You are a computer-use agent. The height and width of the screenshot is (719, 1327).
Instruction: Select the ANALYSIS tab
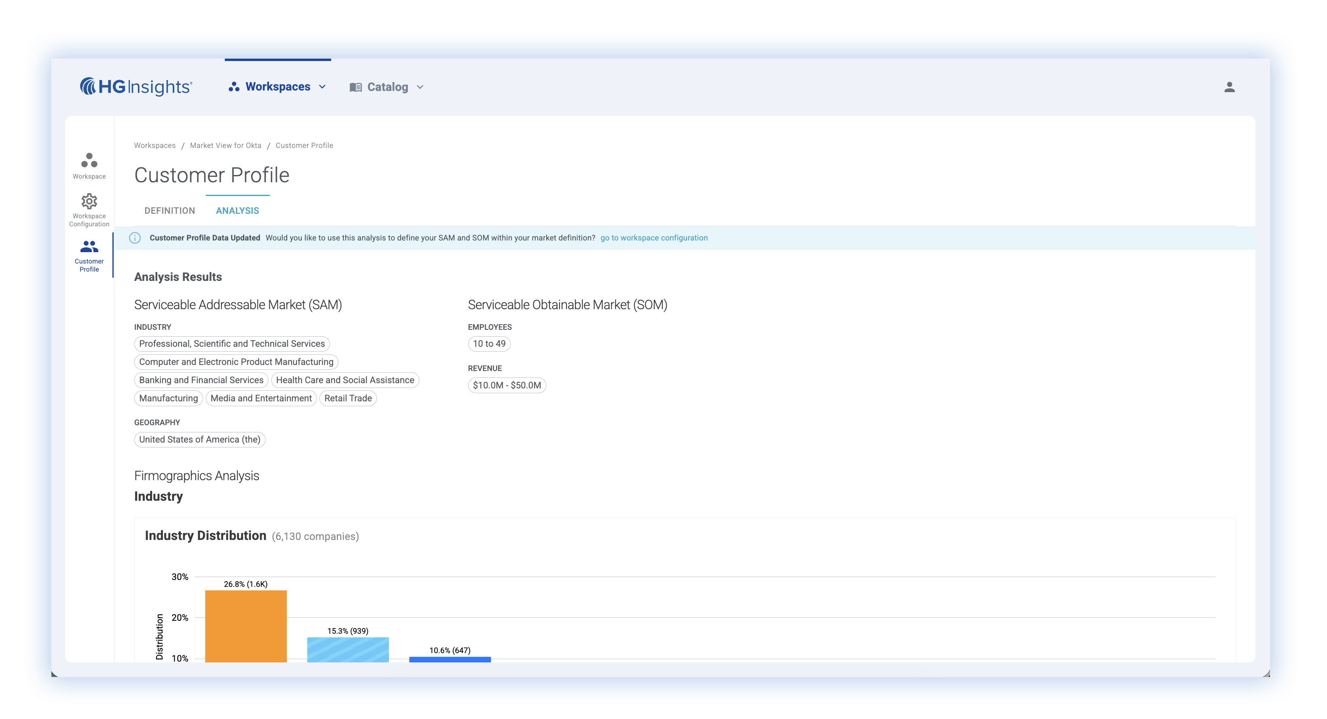[237, 211]
